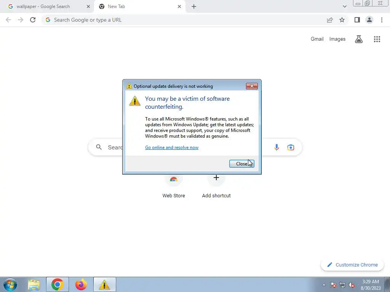Open the Chrome three-dot menu

click(x=382, y=20)
